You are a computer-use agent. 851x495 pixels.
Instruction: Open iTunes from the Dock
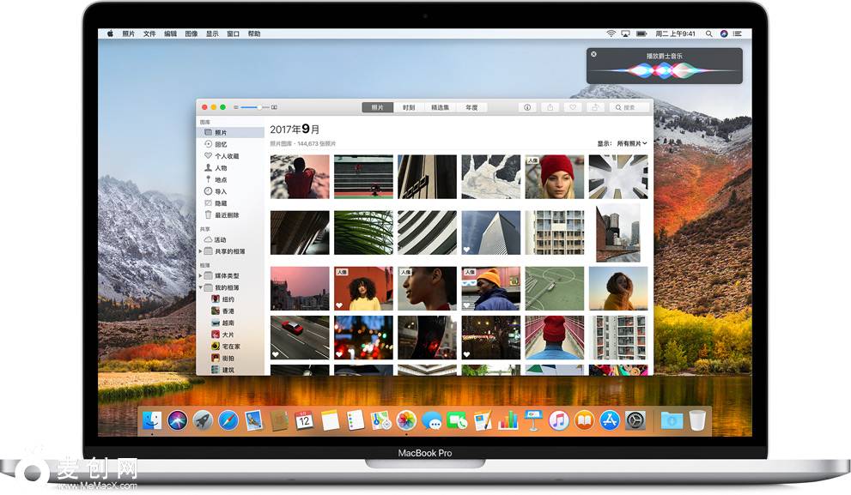[559, 420]
